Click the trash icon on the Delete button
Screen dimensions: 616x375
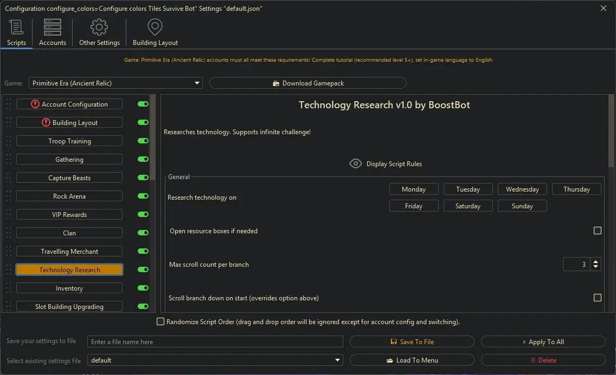[533, 360]
